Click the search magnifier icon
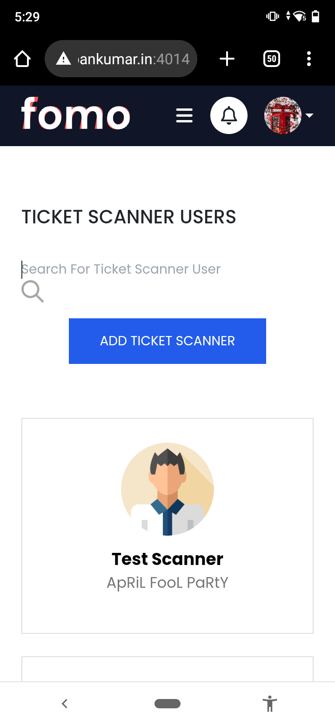Viewport: 335px width, 726px height. click(33, 292)
